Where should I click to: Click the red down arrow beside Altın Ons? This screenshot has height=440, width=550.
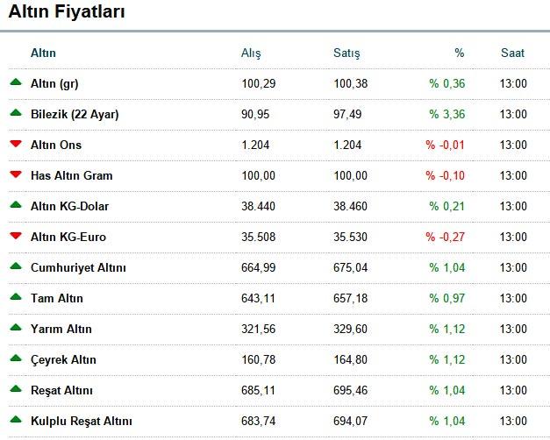(x=16, y=144)
